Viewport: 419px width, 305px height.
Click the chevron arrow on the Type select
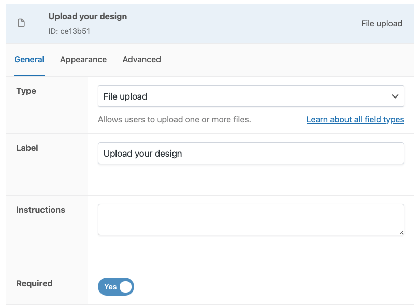(x=395, y=96)
